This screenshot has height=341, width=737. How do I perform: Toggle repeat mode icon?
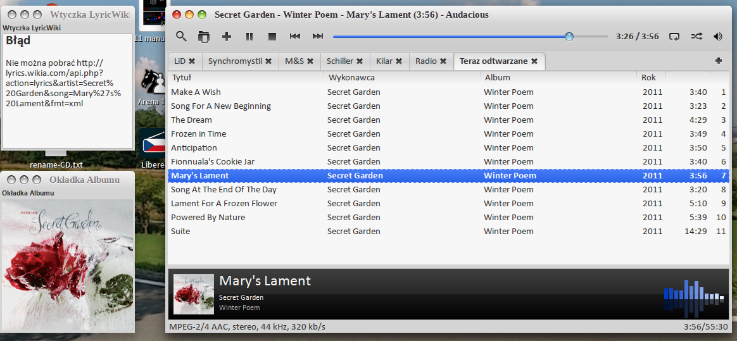(x=674, y=36)
